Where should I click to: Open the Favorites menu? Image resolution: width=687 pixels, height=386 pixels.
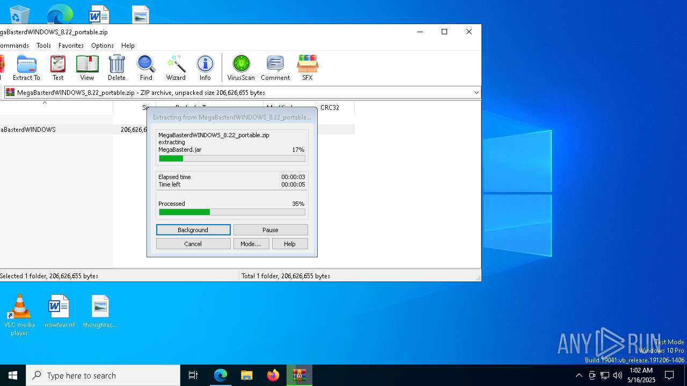71,46
